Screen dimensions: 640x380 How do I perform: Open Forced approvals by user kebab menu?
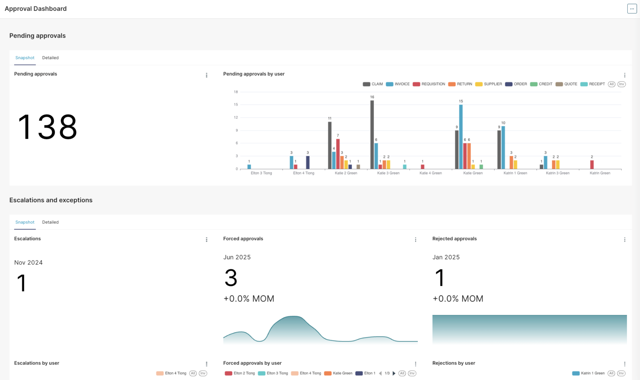click(x=415, y=364)
